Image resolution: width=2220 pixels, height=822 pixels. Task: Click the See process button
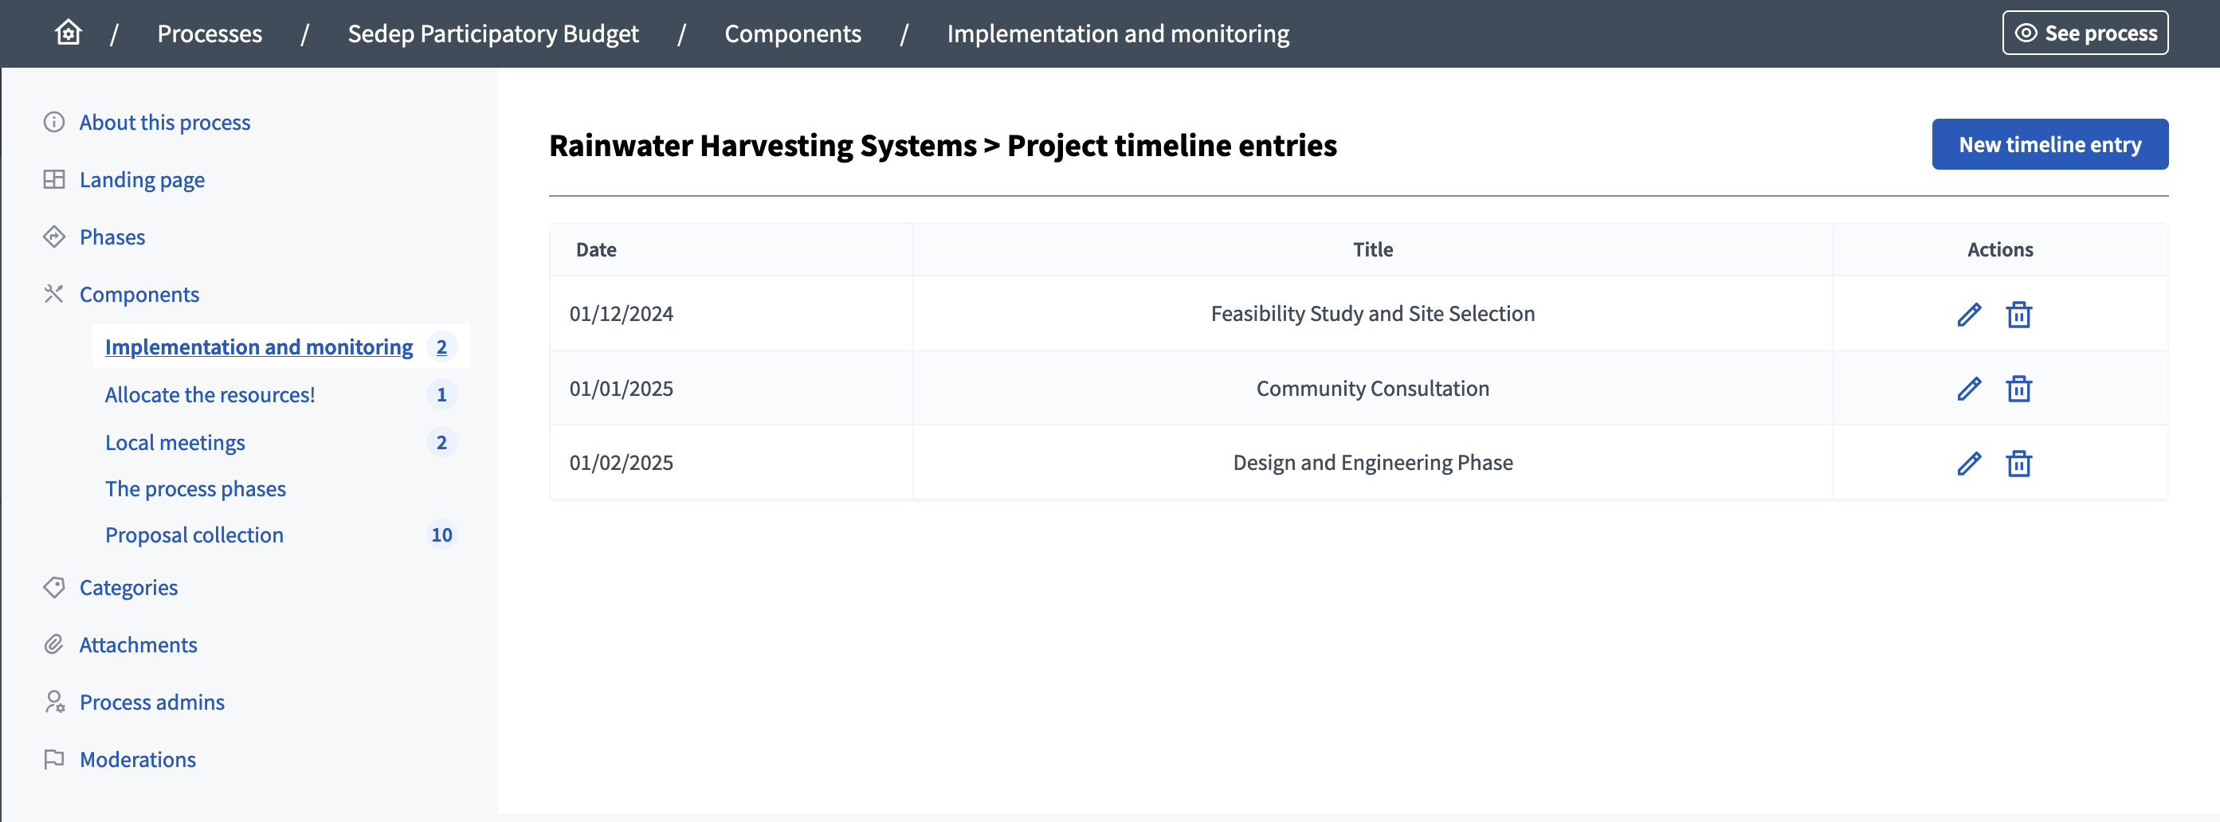(x=2085, y=33)
